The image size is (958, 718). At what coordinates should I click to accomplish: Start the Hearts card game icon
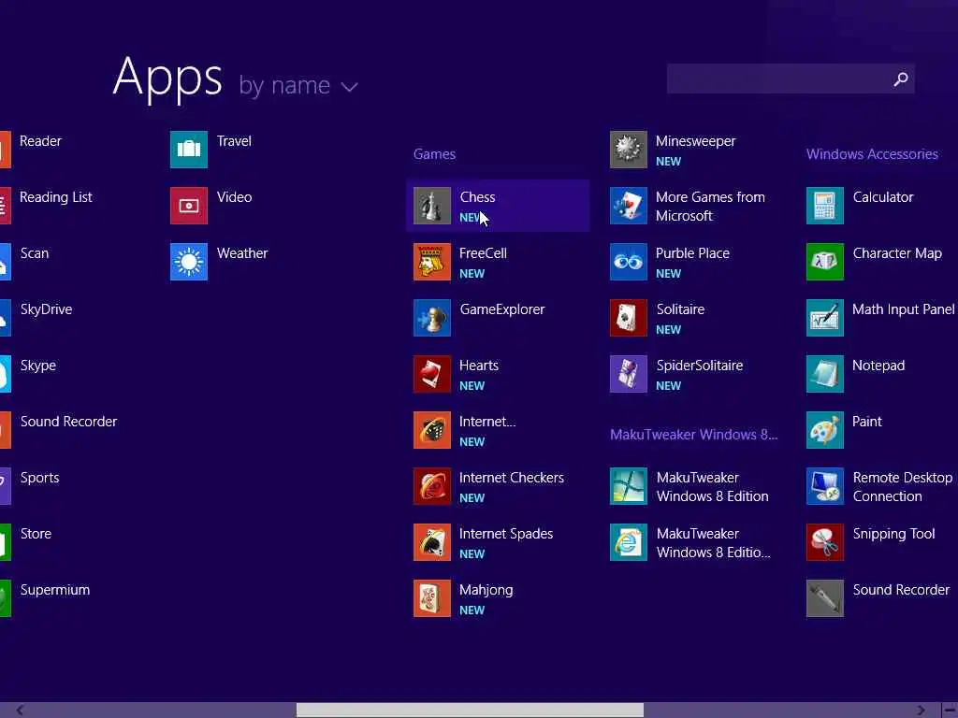432,374
